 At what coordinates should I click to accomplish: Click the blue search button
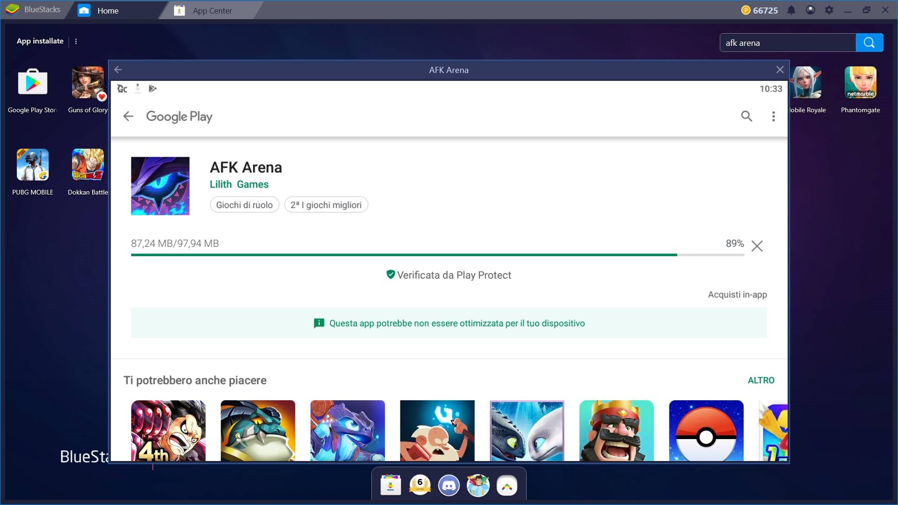(x=869, y=43)
